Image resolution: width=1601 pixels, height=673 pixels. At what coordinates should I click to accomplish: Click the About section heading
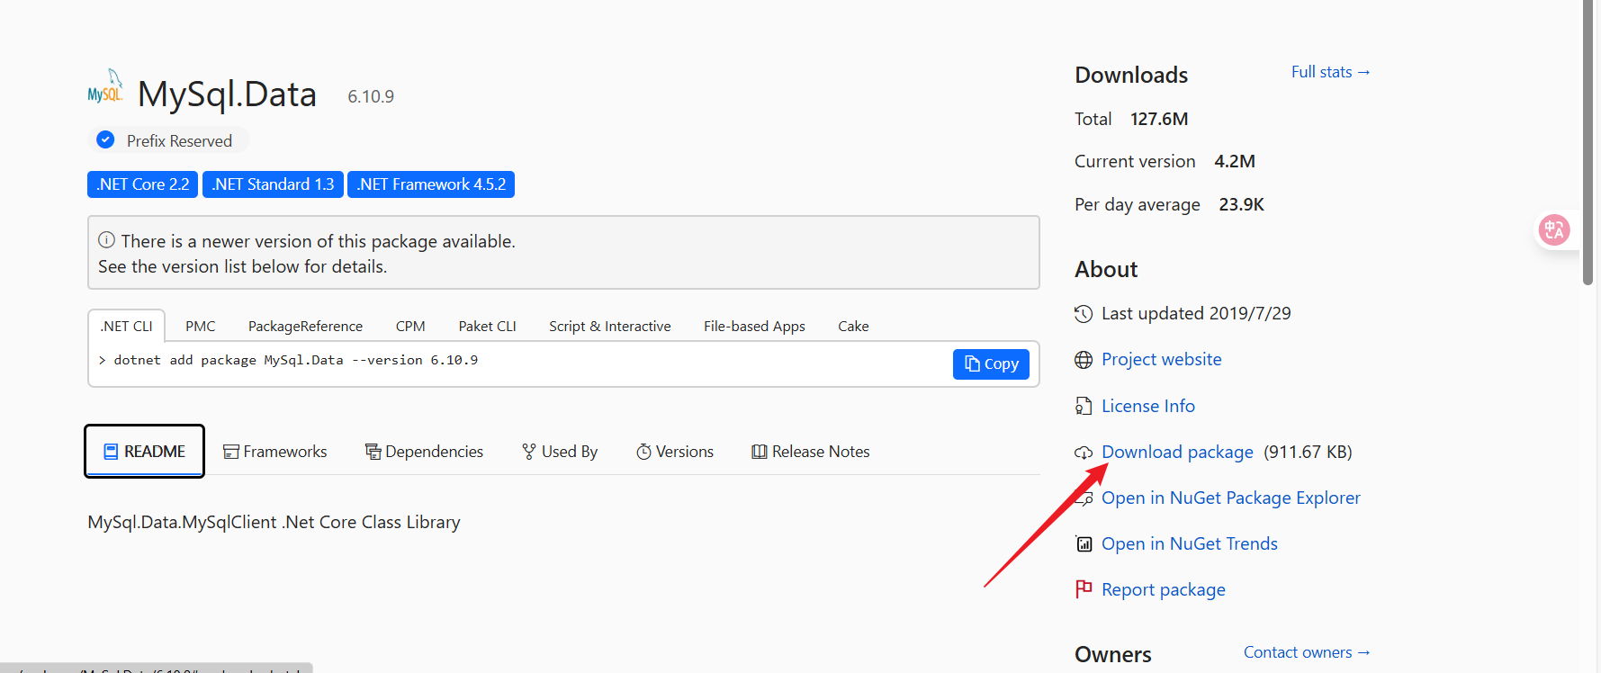click(x=1106, y=269)
